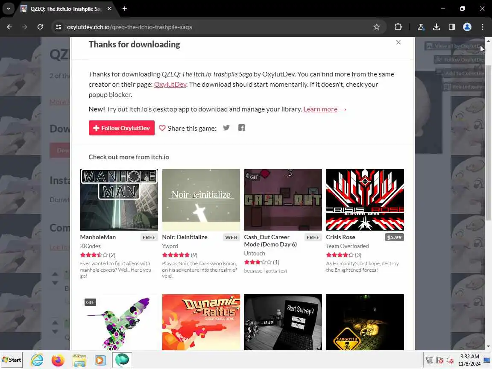Open the profile avatar menu
492x369 pixels.
pos(467,27)
